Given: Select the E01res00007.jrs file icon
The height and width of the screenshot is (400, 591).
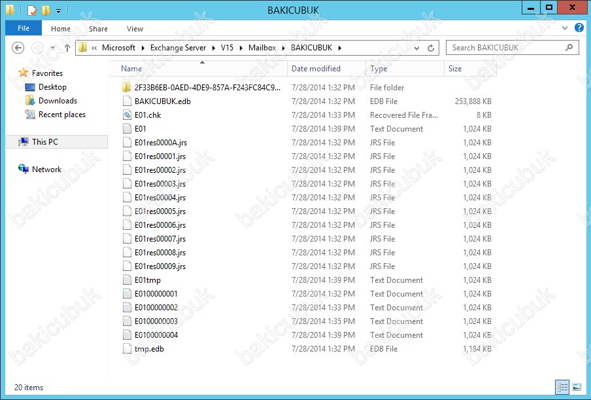Looking at the screenshot, I should click(x=127, y=239).
